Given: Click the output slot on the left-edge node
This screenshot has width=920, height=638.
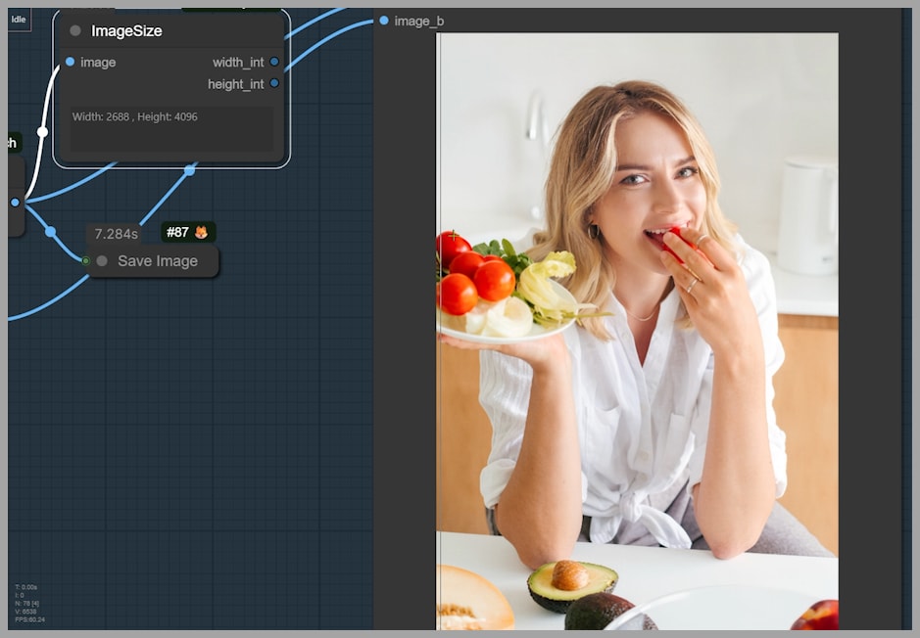Looking at the screenshot, I should pos(15,203).
